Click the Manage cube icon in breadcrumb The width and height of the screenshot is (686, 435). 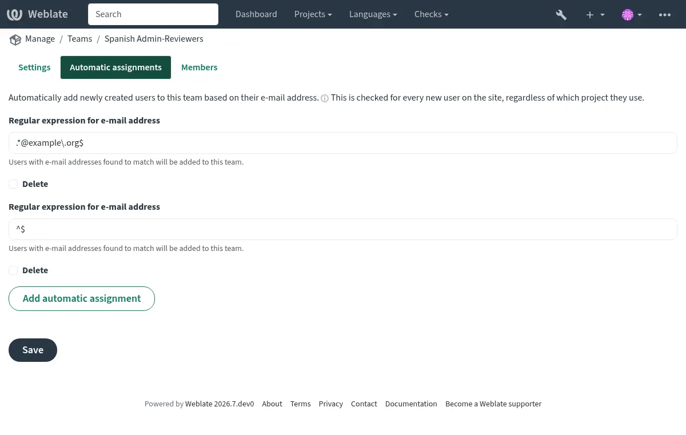(15, 39)
